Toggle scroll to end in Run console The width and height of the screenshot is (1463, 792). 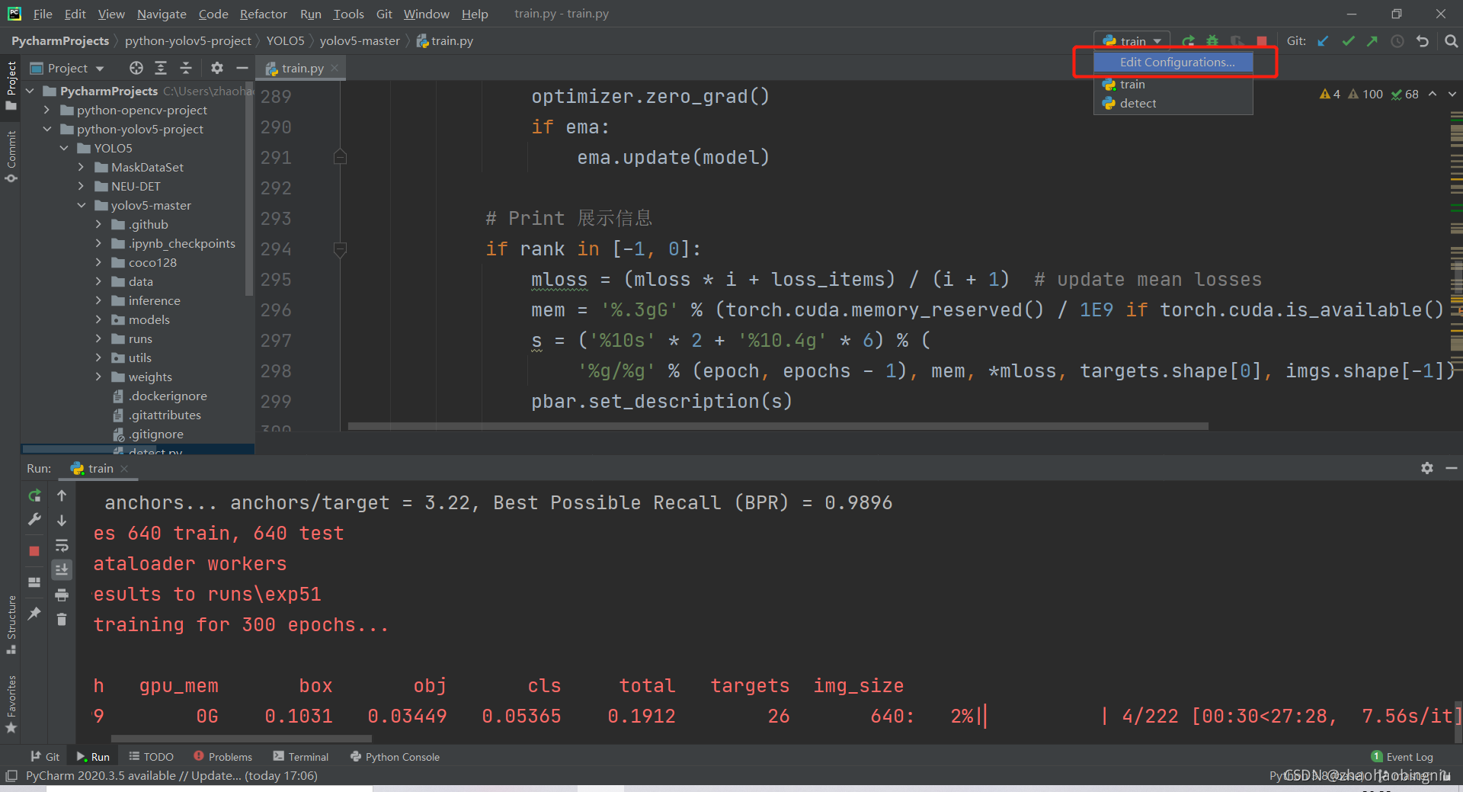[x=62, y=569]
